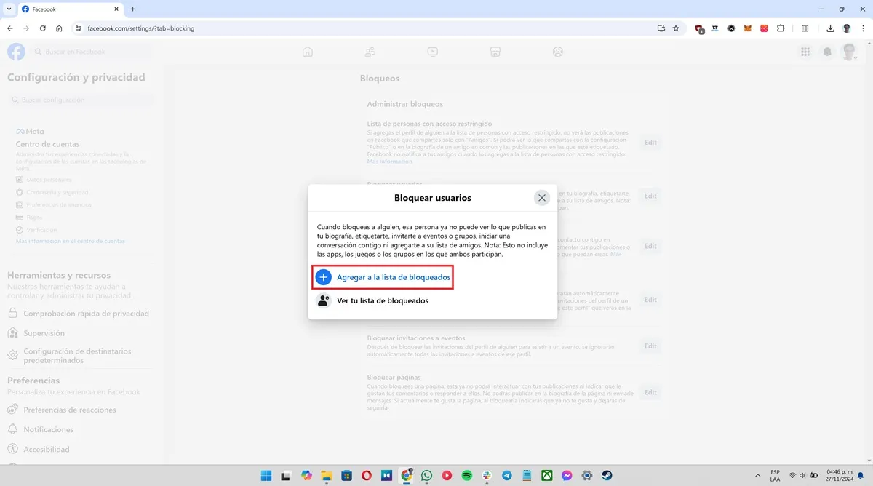Select Agregar a la lista de bloqueados
Screen dimensions: 873x486
click(393, 277)
